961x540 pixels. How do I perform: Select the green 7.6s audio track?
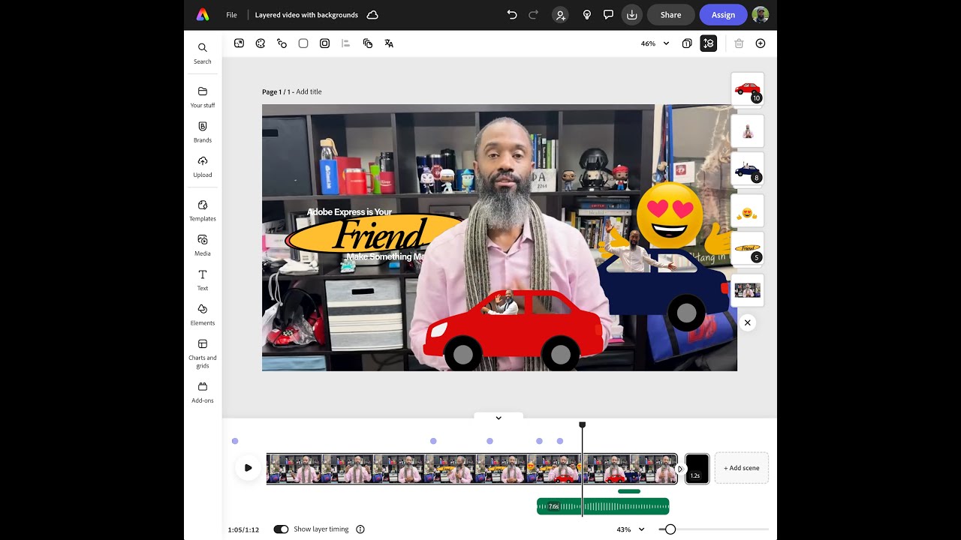603,506
